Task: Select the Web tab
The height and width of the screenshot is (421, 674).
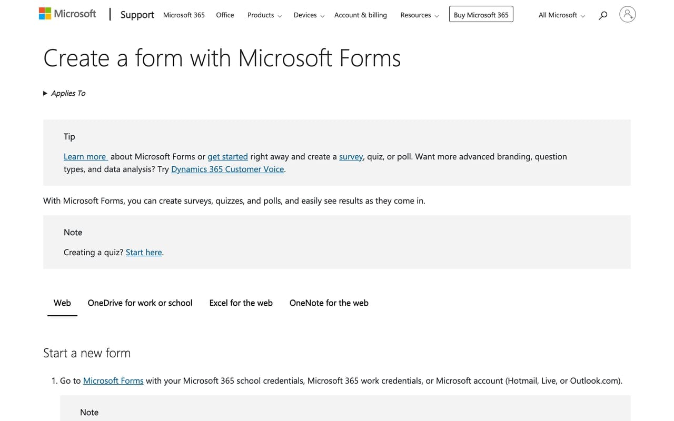Action: [62, 303]
